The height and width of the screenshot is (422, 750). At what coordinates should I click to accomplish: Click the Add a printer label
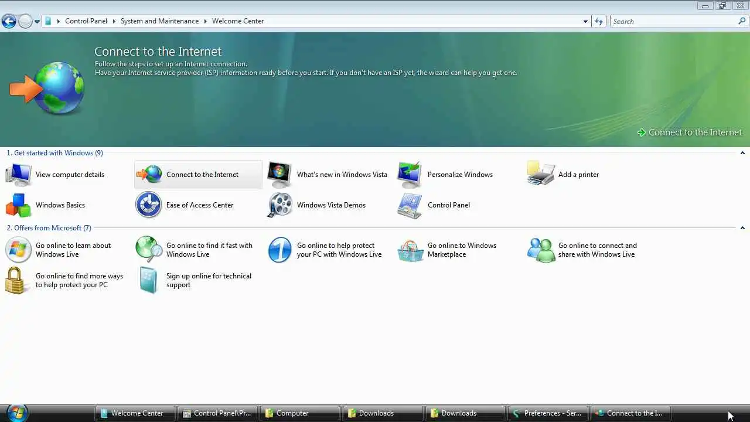tap(578, 175)
